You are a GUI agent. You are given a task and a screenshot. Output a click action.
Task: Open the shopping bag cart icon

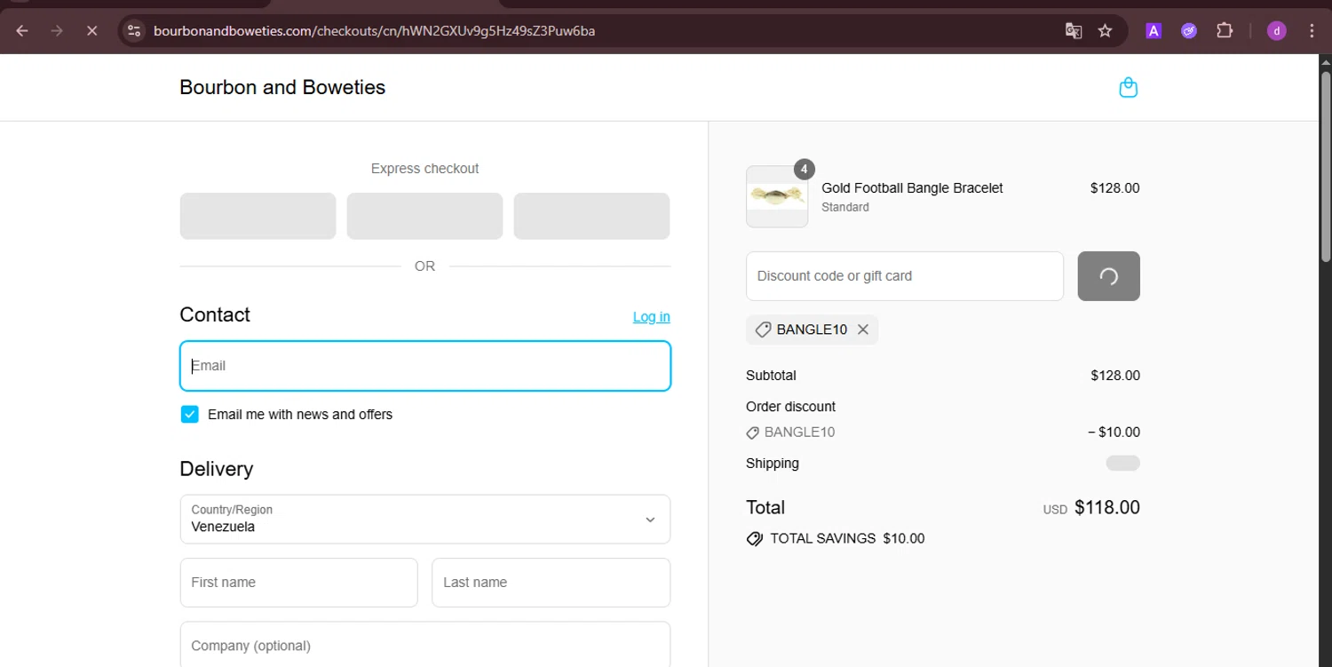pos(1129,87)
